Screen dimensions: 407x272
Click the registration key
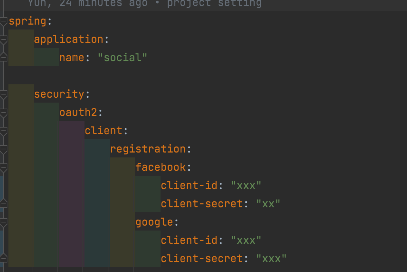[148, 149]
